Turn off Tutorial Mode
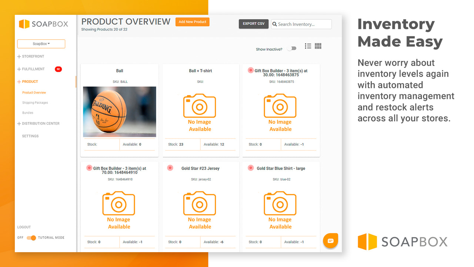The image size is (474, 267). (31, 238)
